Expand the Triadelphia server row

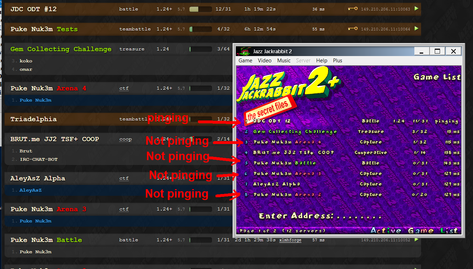(x=33, y=119)
